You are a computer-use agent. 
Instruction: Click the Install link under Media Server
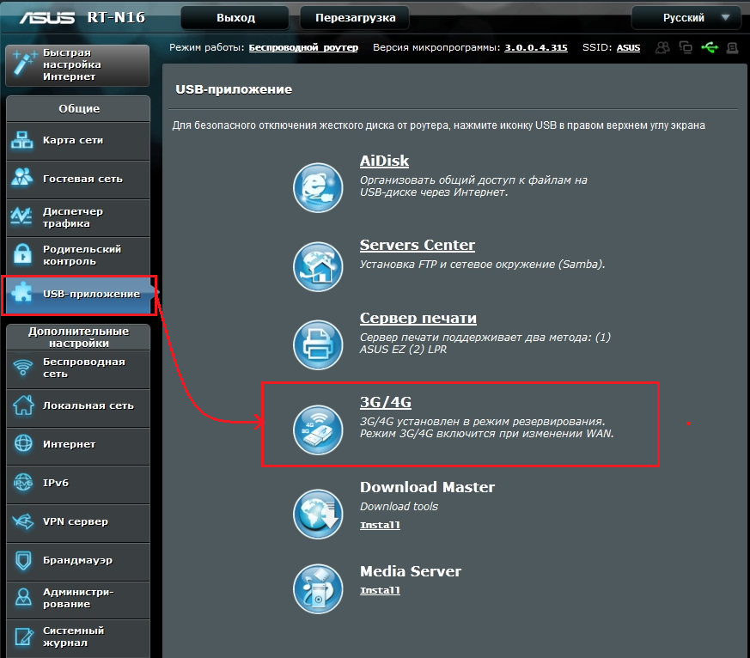(380, 590)
